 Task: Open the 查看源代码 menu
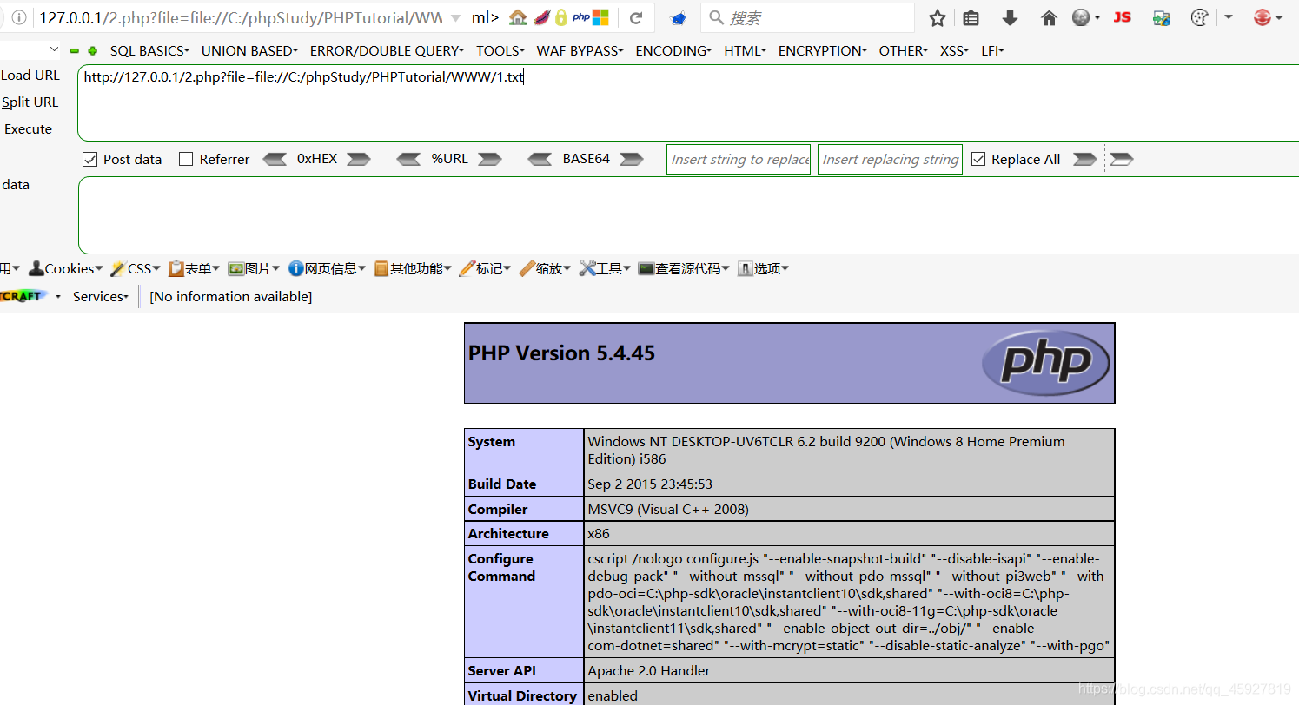click(x=683, y=269)
